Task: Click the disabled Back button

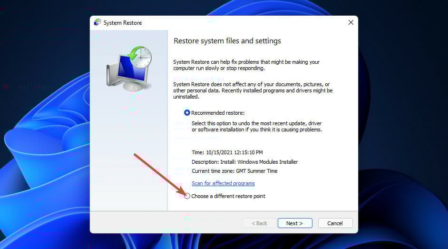Action: (x=259, y=223)
